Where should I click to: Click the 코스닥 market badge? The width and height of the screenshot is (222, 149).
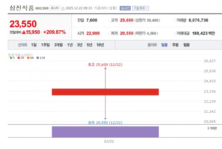click(55, 8)
